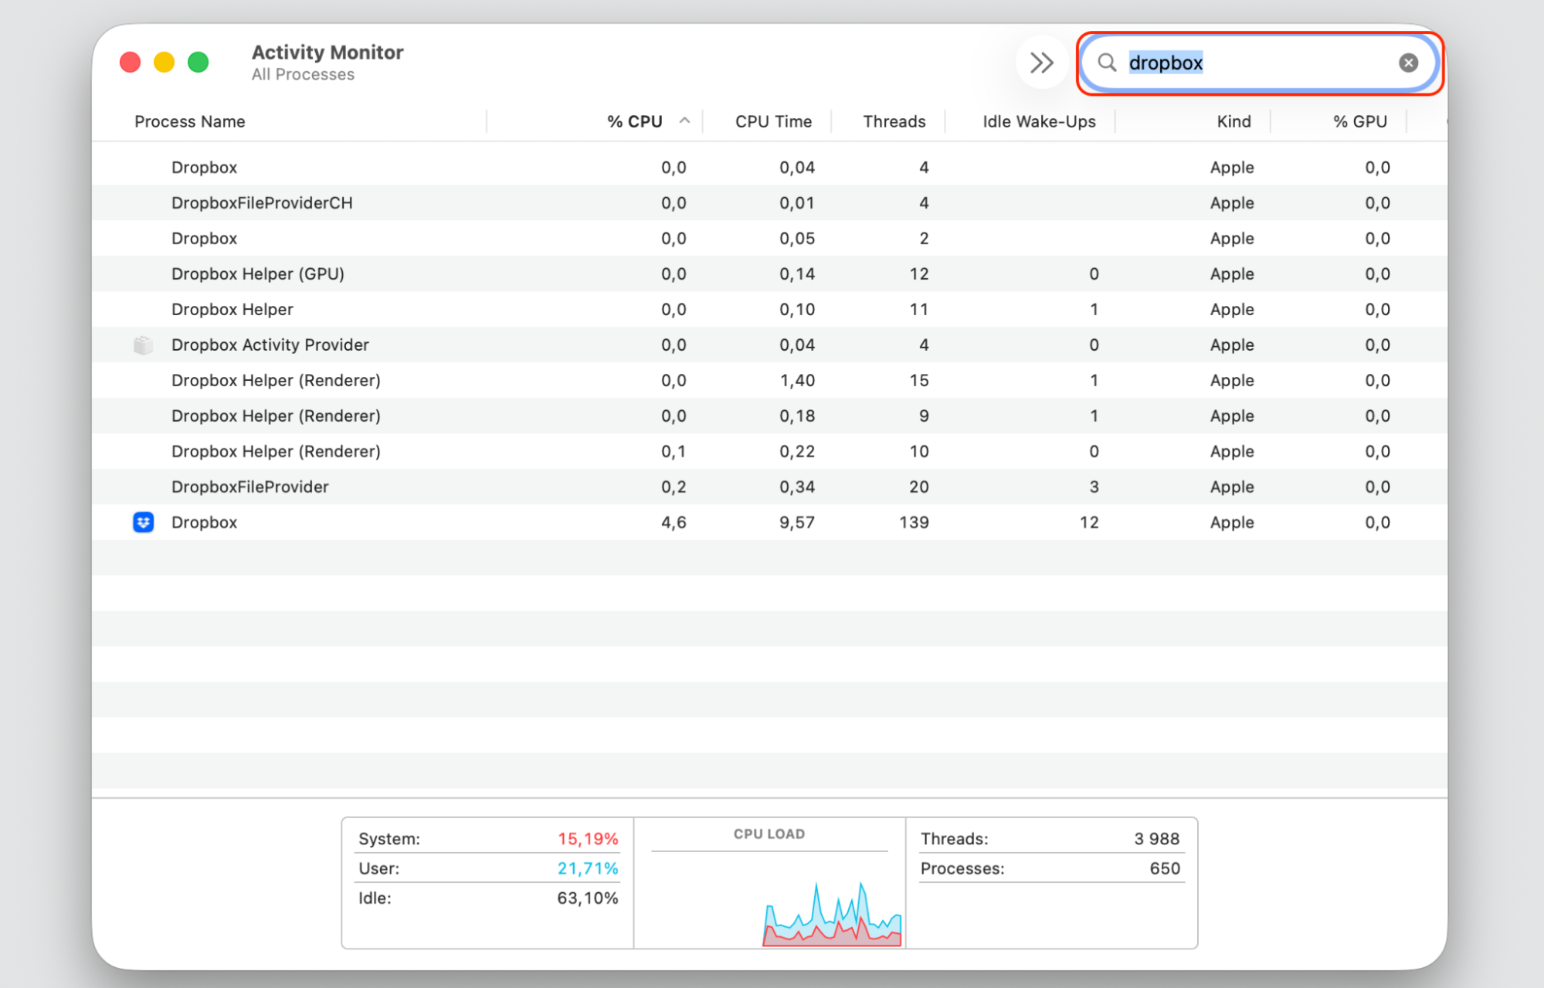Select Dropbox process with CPU time 0,04
Viewport: 1544px width, 988px height.
tap(769, 167)
